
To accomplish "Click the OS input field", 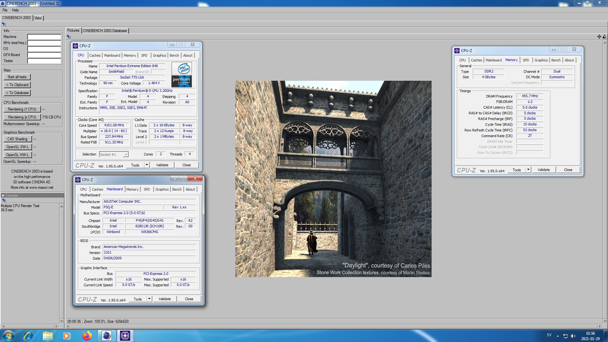I will 44,49.
